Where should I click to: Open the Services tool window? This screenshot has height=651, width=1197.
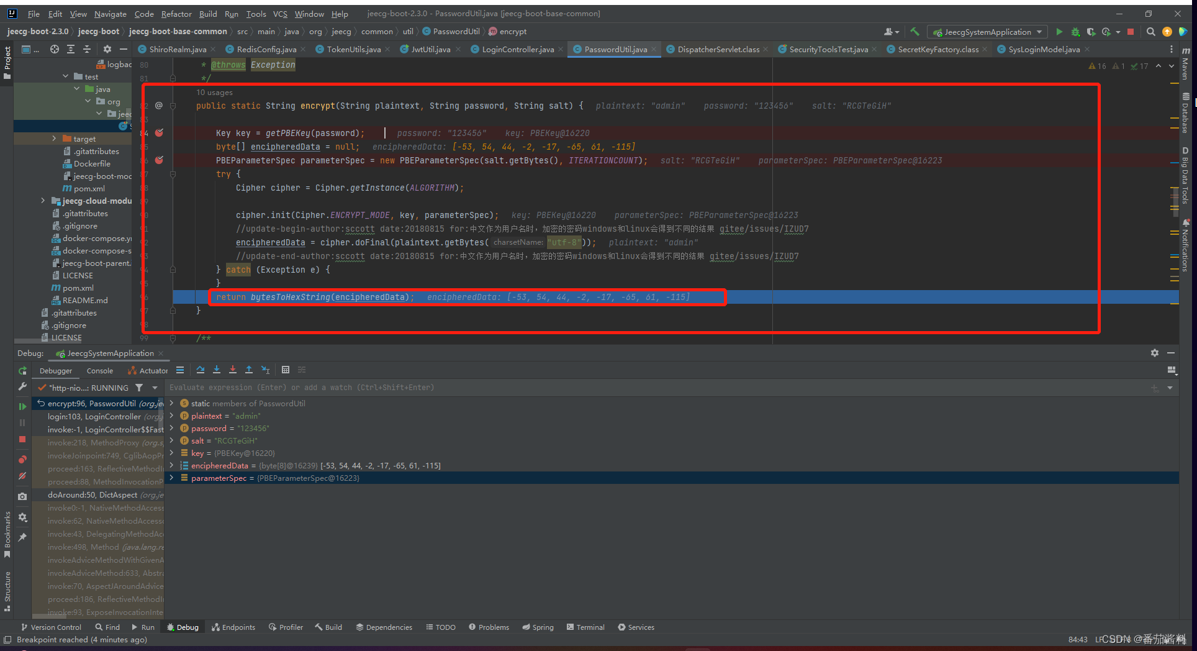(636, 627)
